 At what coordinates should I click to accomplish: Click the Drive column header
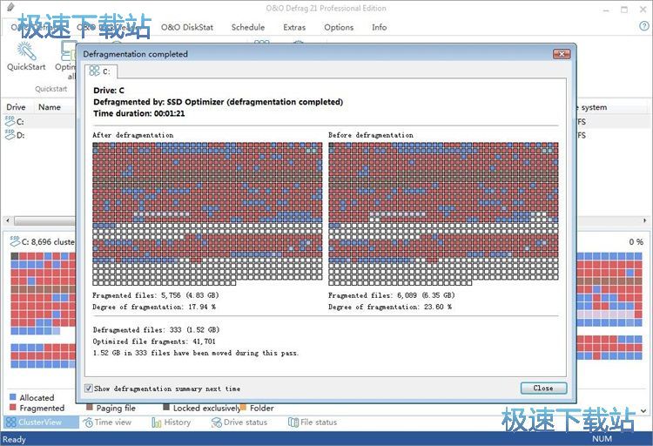pyautogui.click(x=16, y=107)
